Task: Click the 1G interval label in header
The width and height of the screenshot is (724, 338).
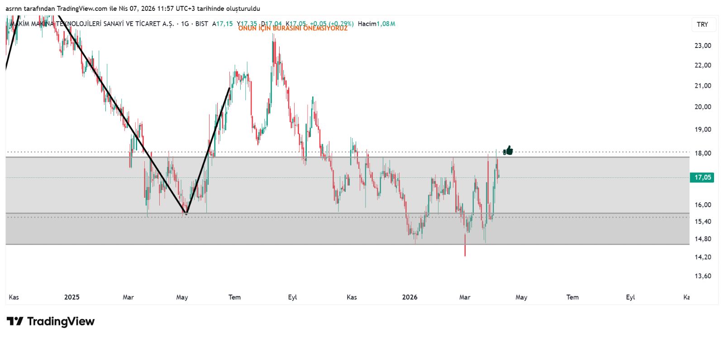Action: (185, 24)
